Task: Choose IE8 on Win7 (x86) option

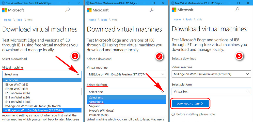Action: (42, 84)
